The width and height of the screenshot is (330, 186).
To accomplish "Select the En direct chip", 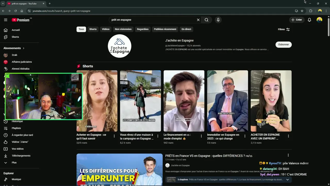I will (186, 29).
